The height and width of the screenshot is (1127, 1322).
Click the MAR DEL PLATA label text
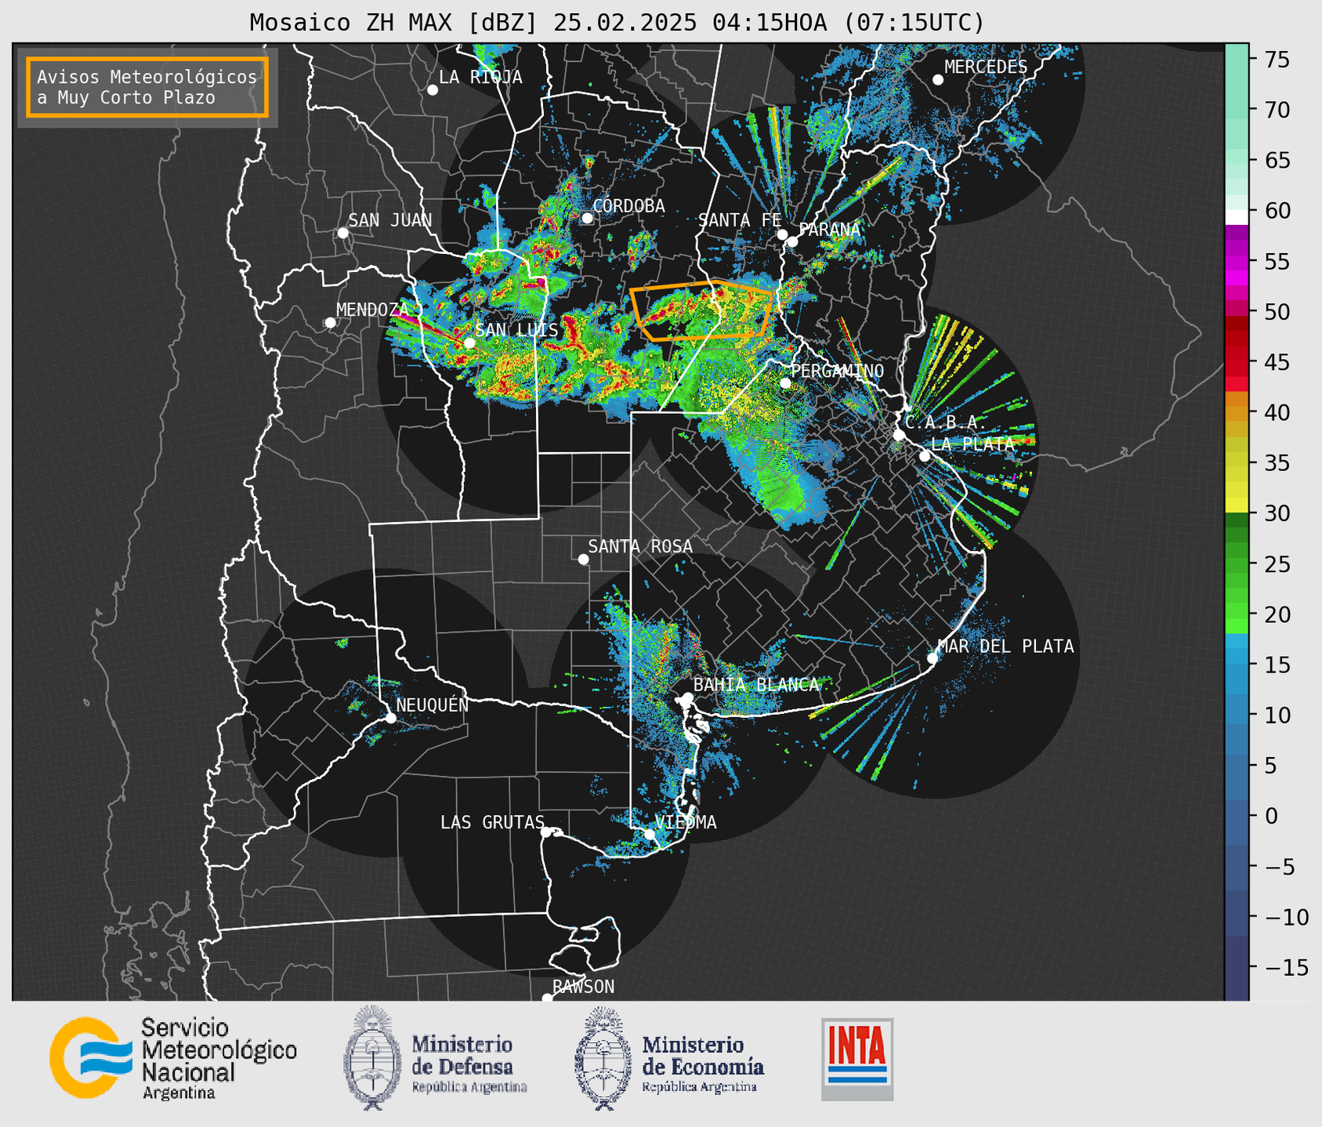point(1006,646)
